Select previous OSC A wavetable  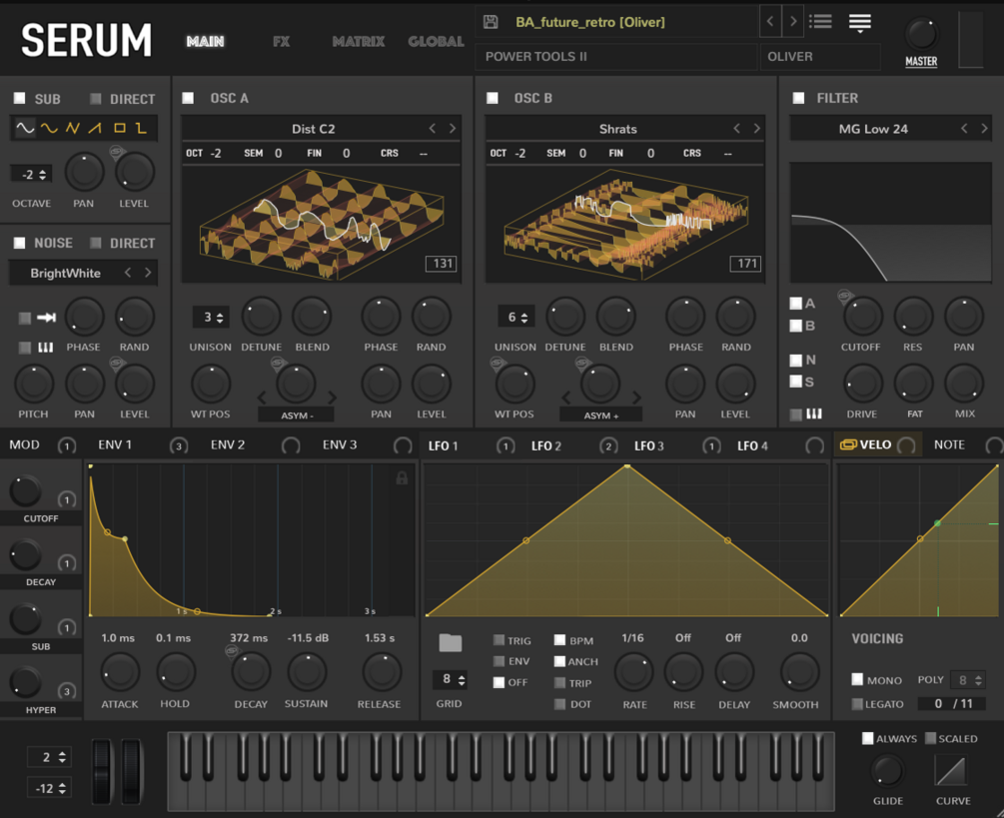pos(433,129)
